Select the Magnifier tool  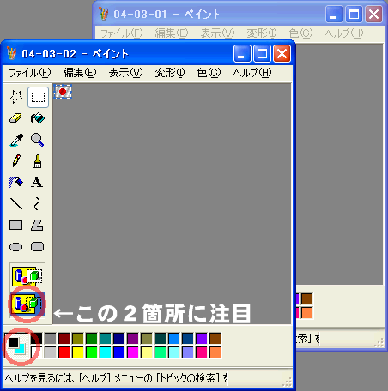click(38, 140)
